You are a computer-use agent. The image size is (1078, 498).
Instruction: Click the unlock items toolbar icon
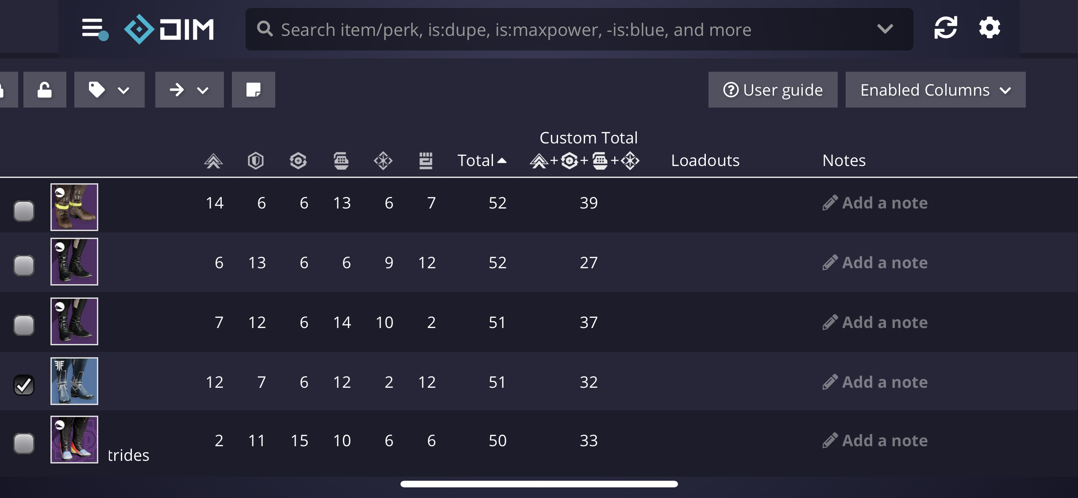pos(45,89)
